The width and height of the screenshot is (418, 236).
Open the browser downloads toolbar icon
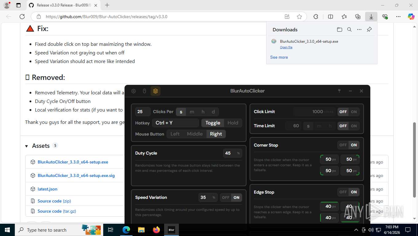pos(371,17)
